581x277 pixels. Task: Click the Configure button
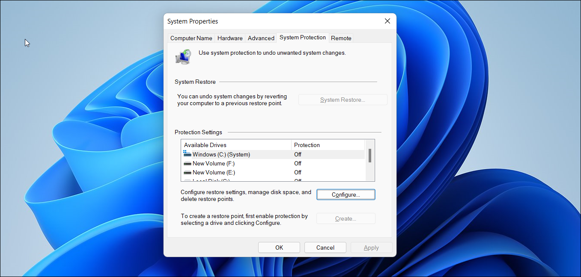point(346,194)
